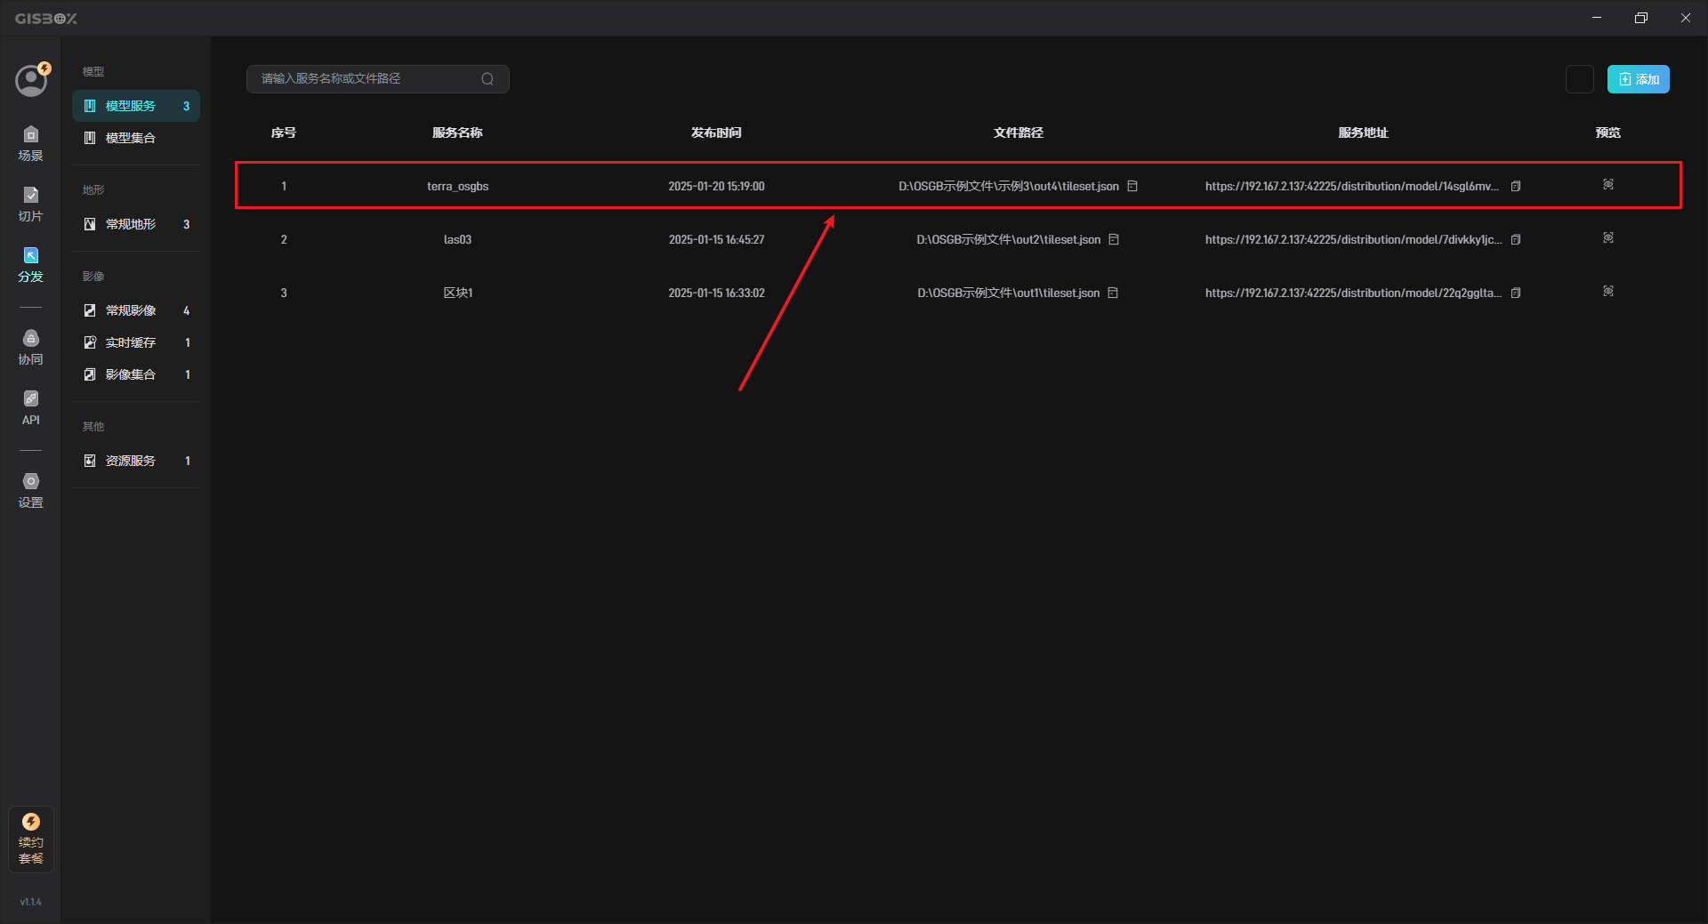The image size is (1708, 924).
Task: Click publish time 2025-01-15 16:33:02
Action: pyautogui.click(x=716, y=293)
